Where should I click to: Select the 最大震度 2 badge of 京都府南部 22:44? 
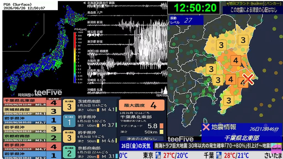point(69,152)
